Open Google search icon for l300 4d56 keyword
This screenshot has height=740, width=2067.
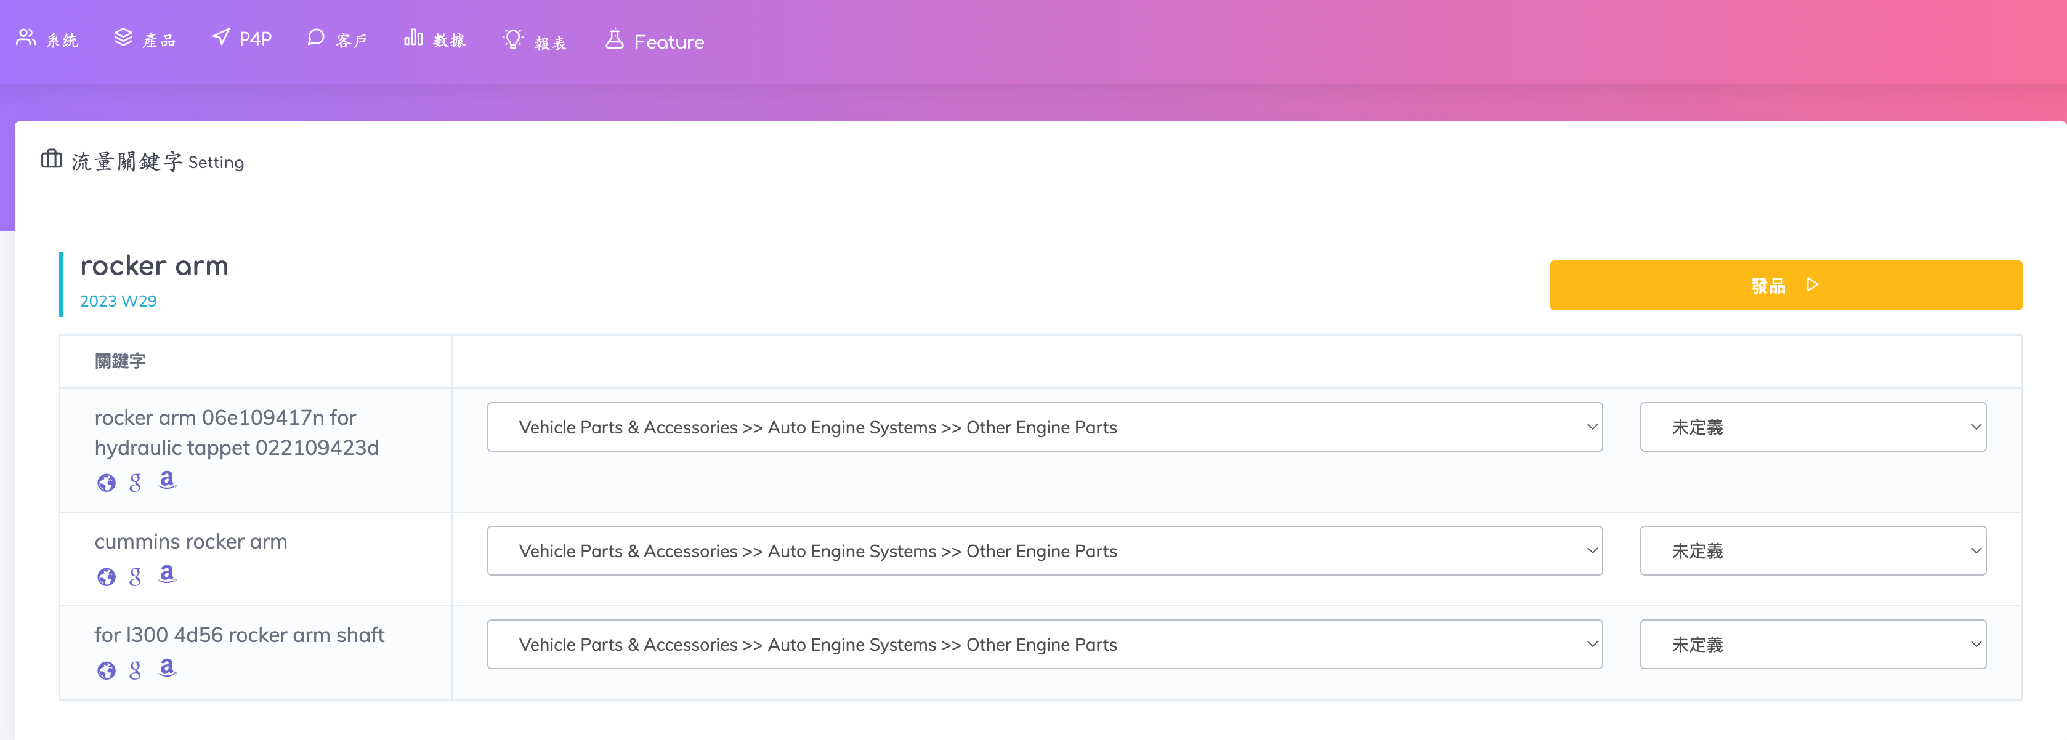(136, 670)
